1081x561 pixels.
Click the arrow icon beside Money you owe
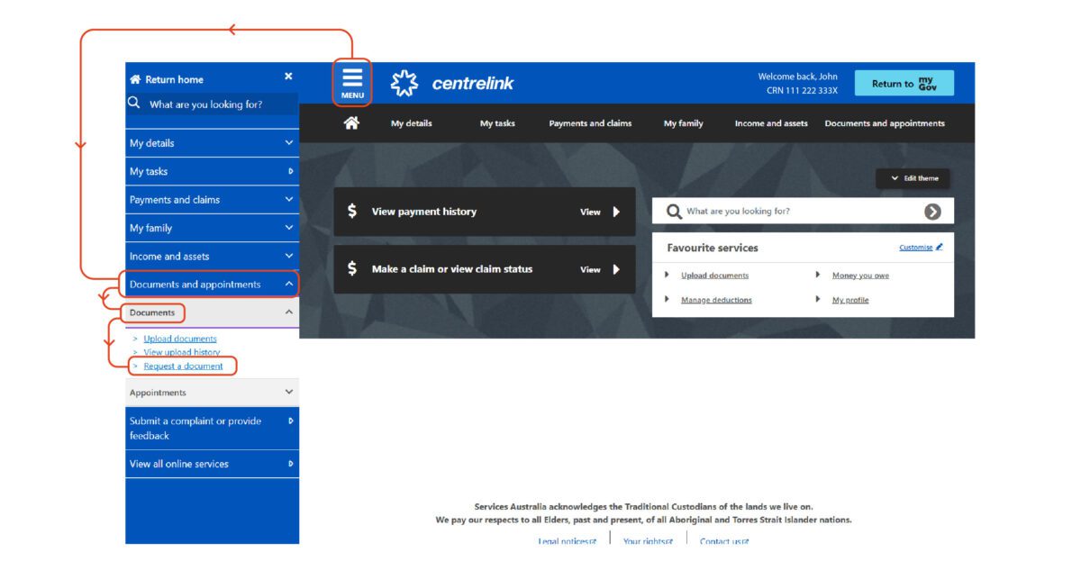[x=816, y=276]
